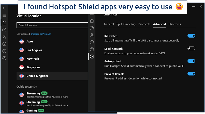This screenshot has height=114, width=205.
Task: Open the help question icon in left sidebar
Action: pyautogui.click(x=4, y=51)
